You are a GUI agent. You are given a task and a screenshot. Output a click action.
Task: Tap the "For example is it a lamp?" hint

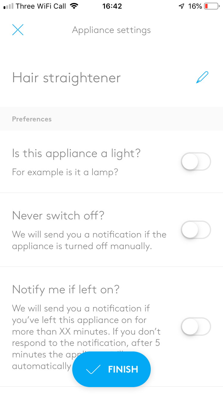pos(65,172)
